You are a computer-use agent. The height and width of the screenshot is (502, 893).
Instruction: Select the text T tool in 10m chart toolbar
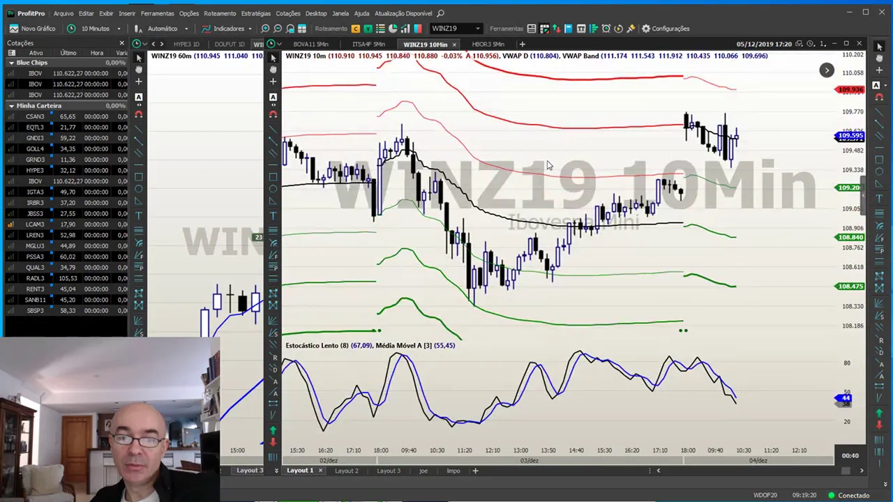(273, 215)
